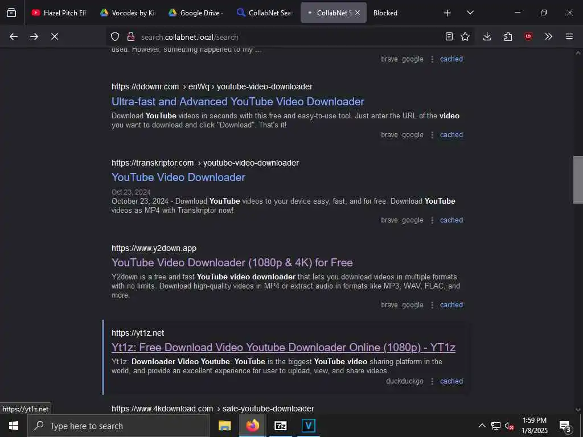The height and width of the screenshot is (437, 583).
Task: Expand the list all tabs chevron
Action: coord(470,13)
